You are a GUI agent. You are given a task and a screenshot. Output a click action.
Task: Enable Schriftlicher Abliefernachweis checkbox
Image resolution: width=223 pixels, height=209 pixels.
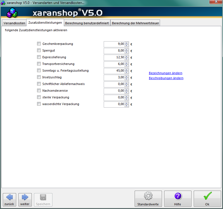click(x=39, y=84)
